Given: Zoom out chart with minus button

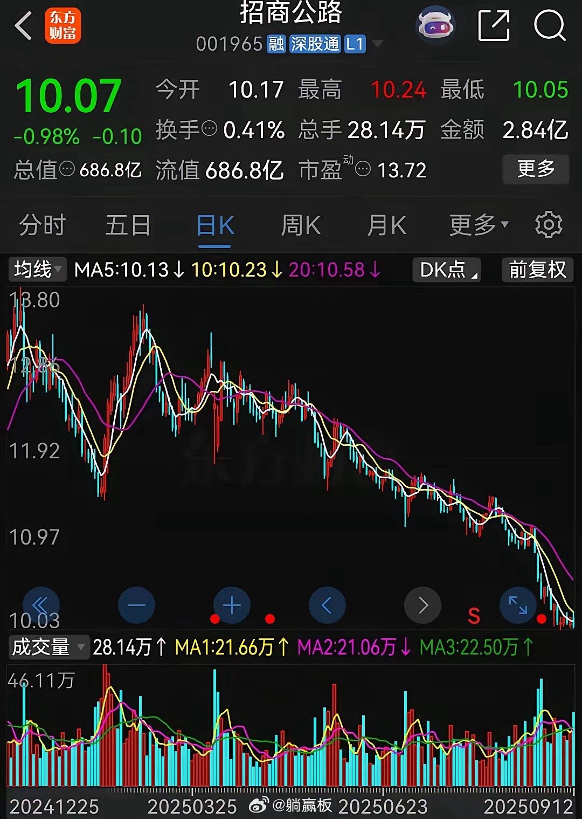Looking at the screenshot, I should coord(136,605).
